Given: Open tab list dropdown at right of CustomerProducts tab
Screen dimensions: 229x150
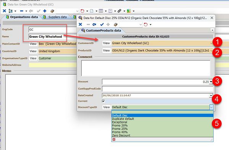Looking at the screenshot, I should pyautogui.click(x=212, y=30).
